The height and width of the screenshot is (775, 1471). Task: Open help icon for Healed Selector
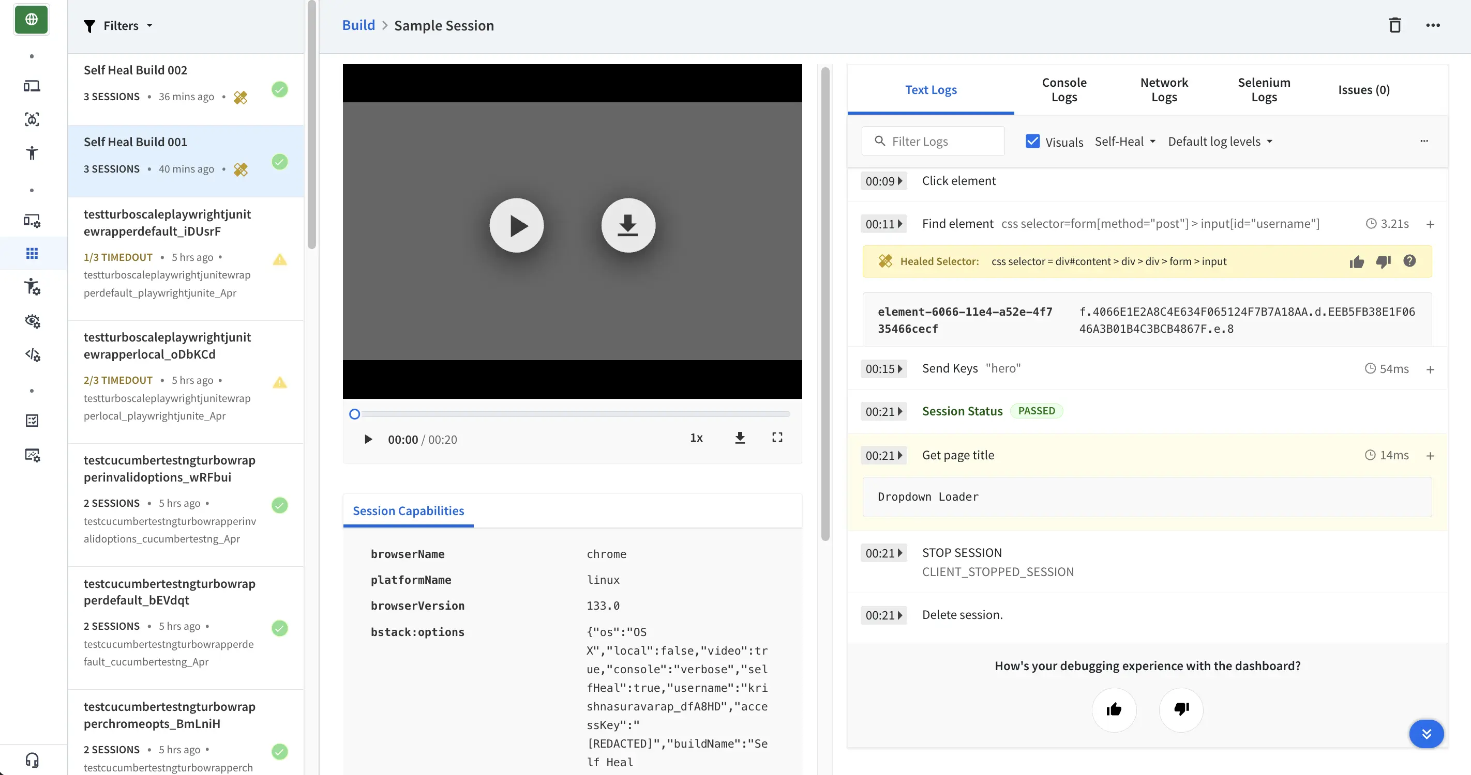pos(1409,261)
